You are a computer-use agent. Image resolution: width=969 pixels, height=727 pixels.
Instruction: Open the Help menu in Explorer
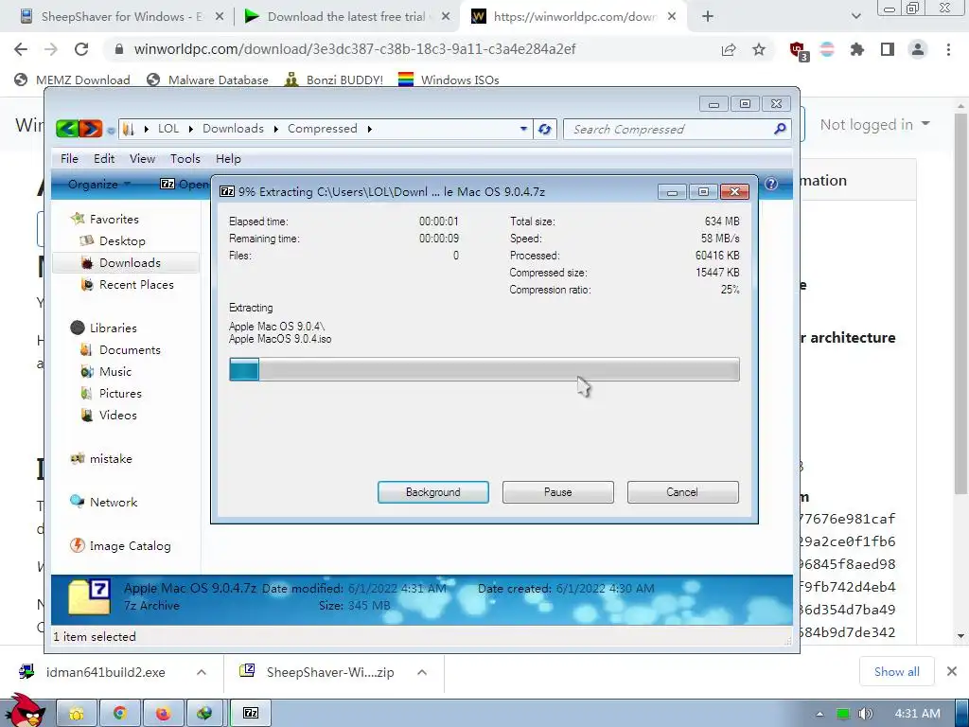coord(228,159)
